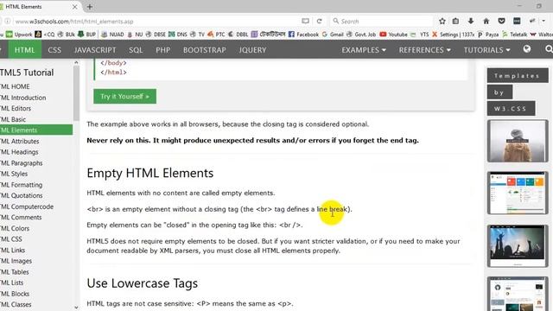The width and height of the screenshot is (553, 311).
Task: Switch to the SQL navbar tab
Action: coord(136,50)
